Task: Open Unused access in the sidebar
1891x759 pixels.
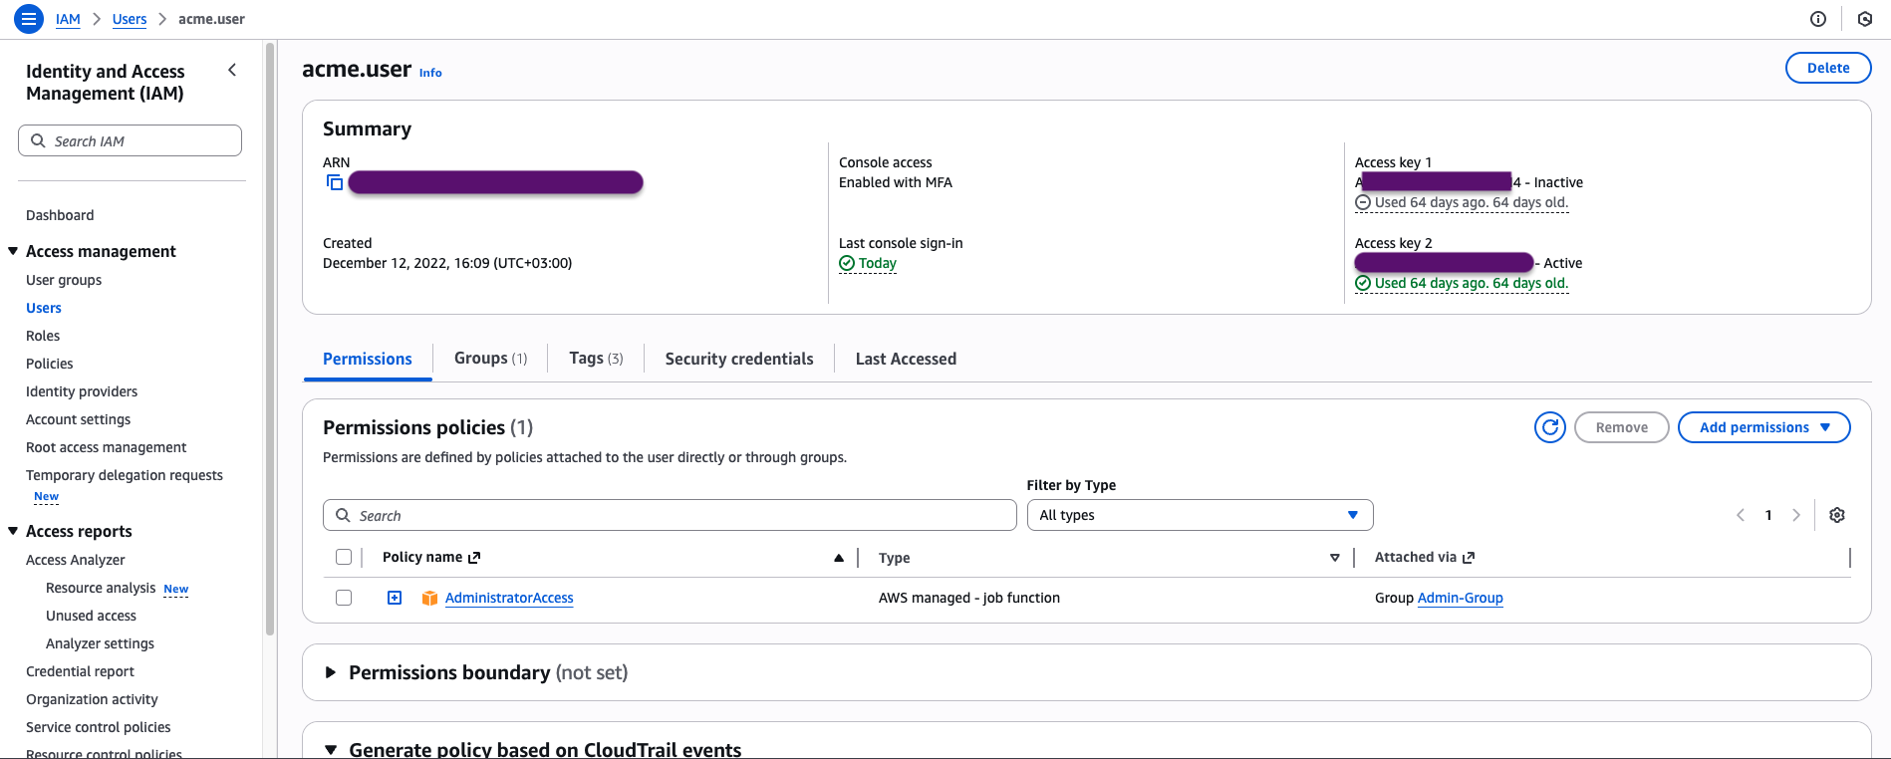Action: 91,616
